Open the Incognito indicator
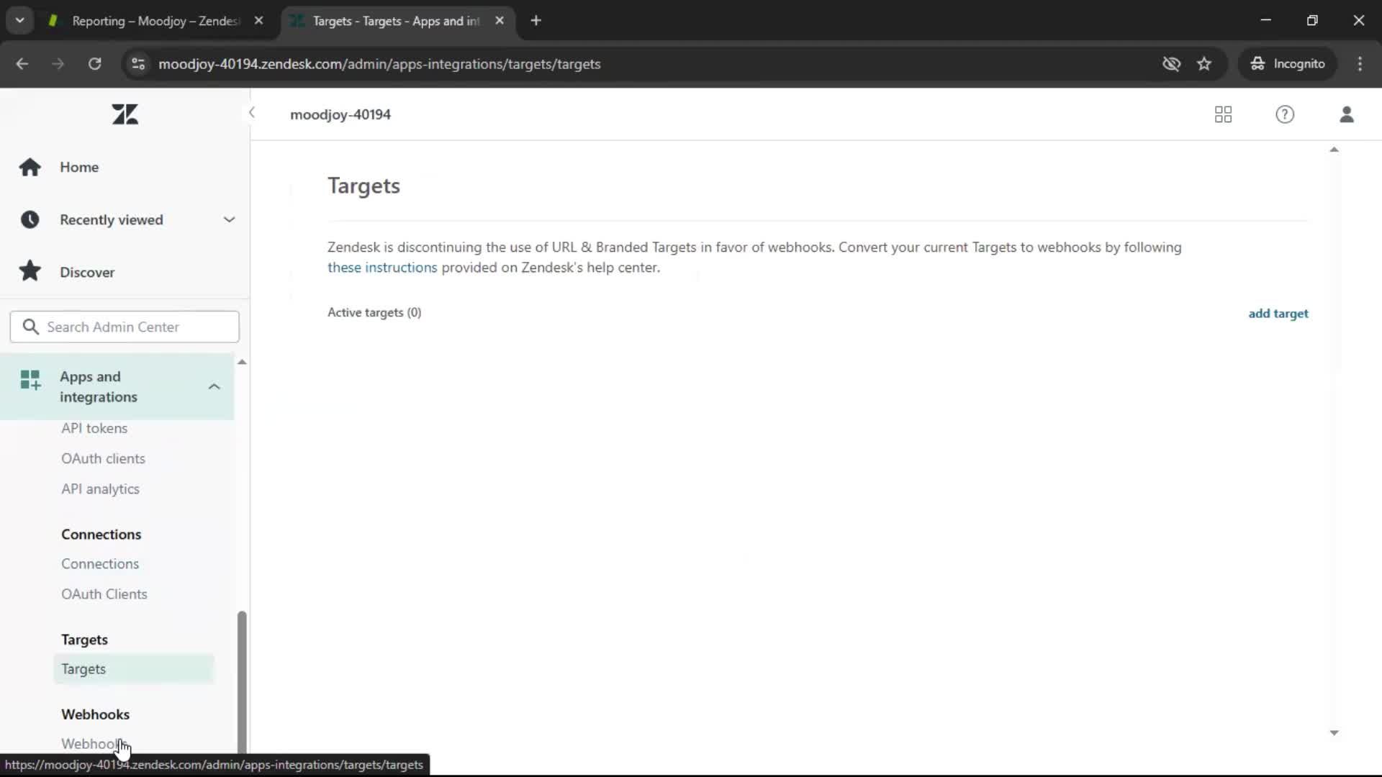Image resolution: width=1382 pixels, height=777 pixels. click(x=1287, y=64)
